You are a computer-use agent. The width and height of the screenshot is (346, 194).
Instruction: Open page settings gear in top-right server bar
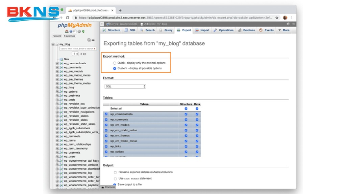(288, 24)
